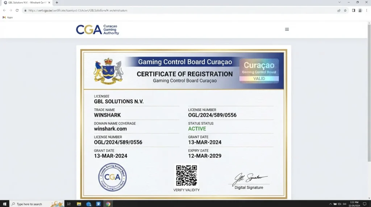The width and height of the screenshot is (371, 207).
Task: Bookmark this page with star icon
Action: 345,10
